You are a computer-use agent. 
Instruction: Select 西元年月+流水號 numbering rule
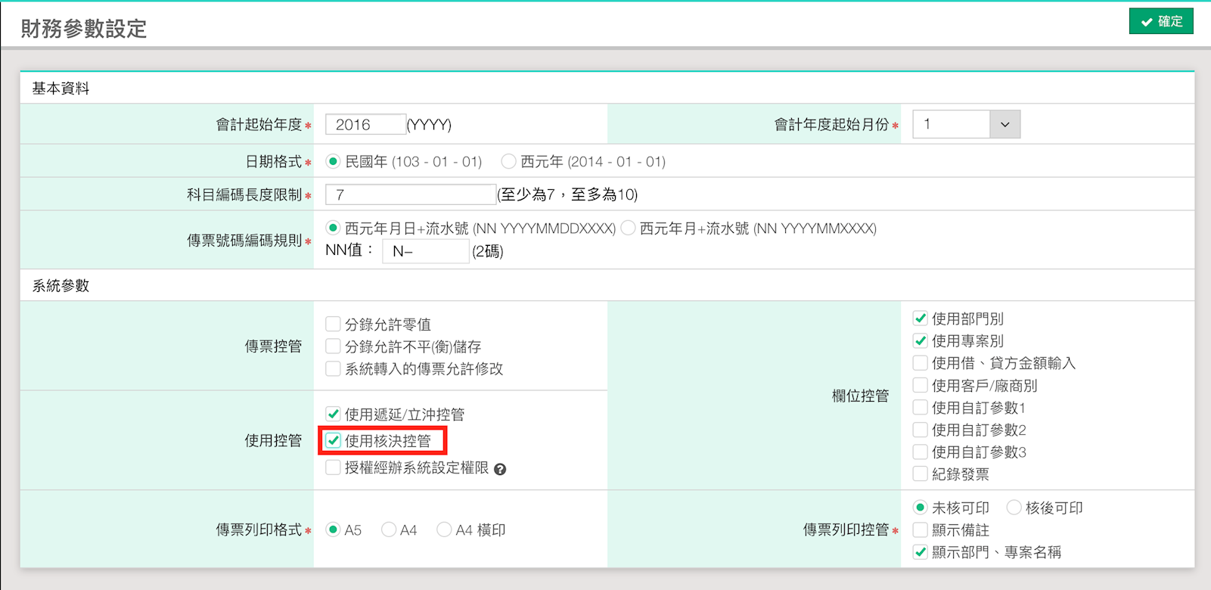click(628, 228)
